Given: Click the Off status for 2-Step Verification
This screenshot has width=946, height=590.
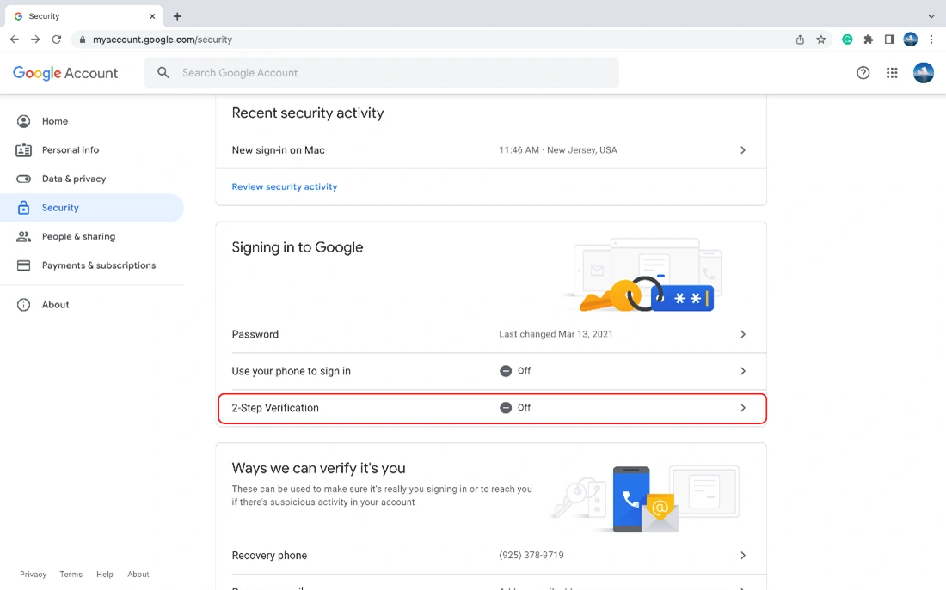Looking at the screenshot, I should 515,408.
